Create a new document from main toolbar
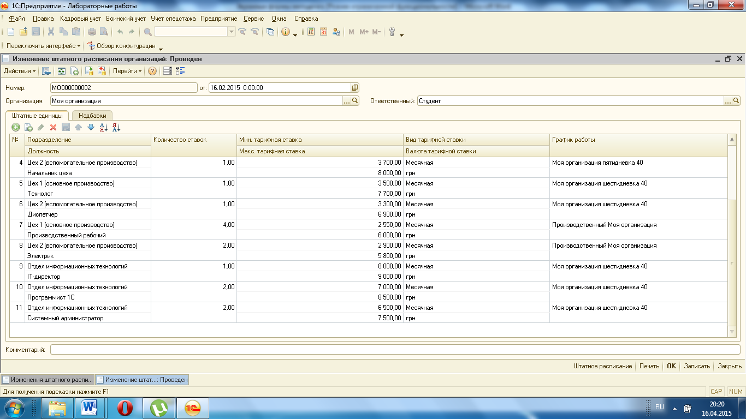The width and height of the screenshot is (746, 419). 10,32
